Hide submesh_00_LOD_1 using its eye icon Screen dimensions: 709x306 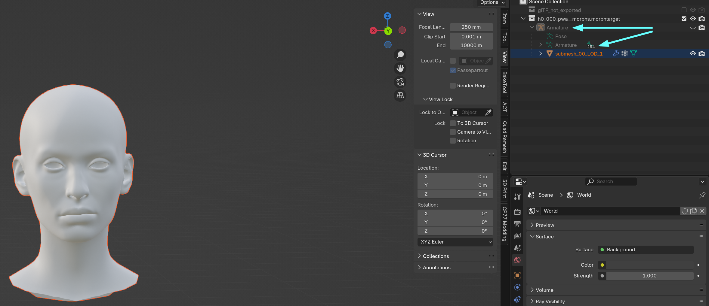pyautogui.click(x=693, y=53)
